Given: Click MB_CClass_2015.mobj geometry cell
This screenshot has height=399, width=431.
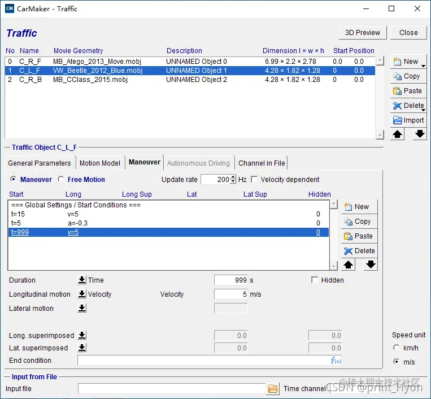Looking at the screenshot, I should pos(90,80).
